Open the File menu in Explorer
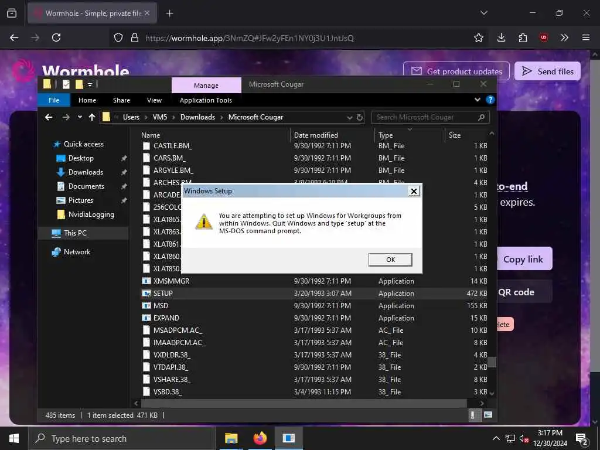 click(54, 100)
